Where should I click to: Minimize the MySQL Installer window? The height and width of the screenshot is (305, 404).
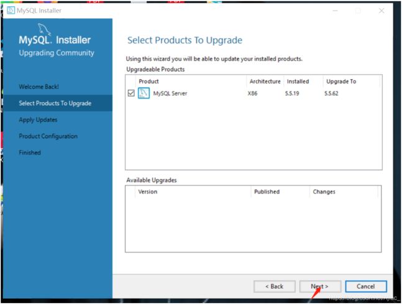click(x=335, y=11)
